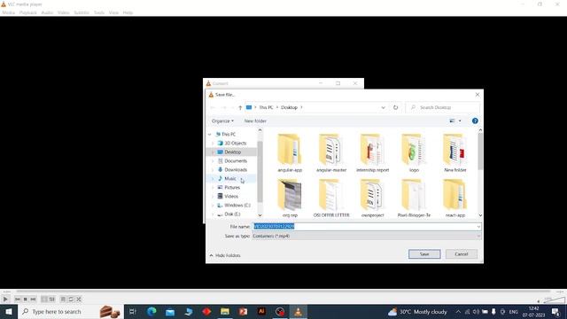The width and height of the screenshot is (567, 319).
Task: Open Adobe Illustrator from taskbar
Action: click(261, 311)
